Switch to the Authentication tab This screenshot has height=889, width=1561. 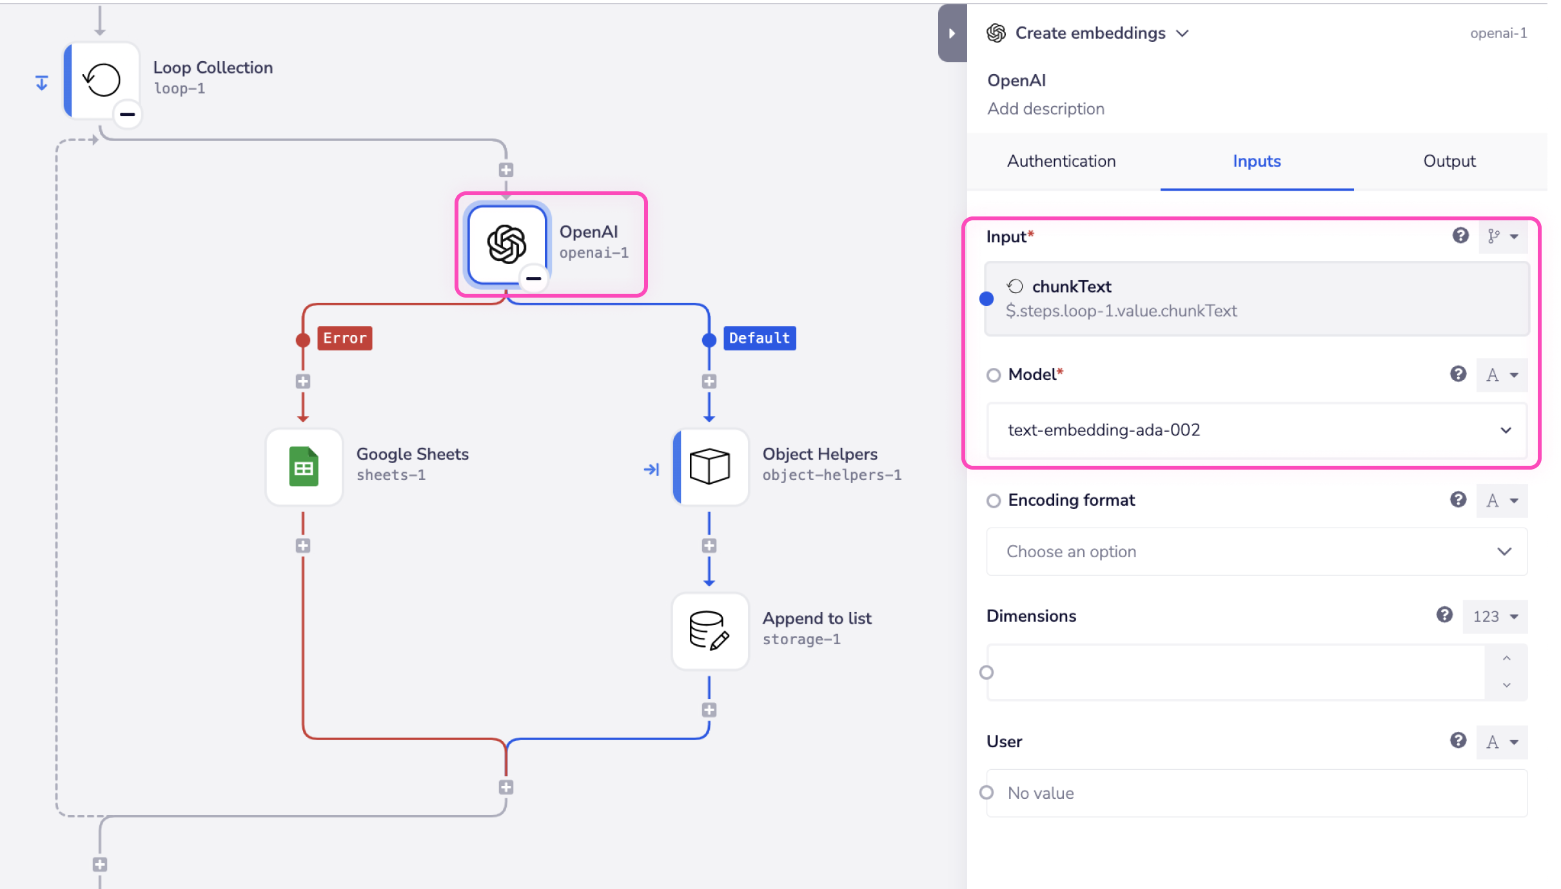tap(1061, 161)
